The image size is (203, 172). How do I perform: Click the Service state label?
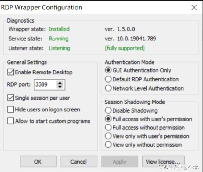[x=25, y=39]
